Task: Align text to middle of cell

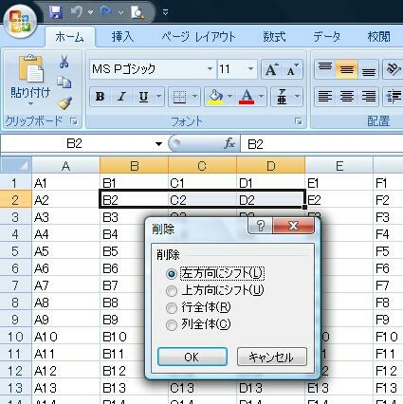Action: pyautogui.click(x=347, y=69)
